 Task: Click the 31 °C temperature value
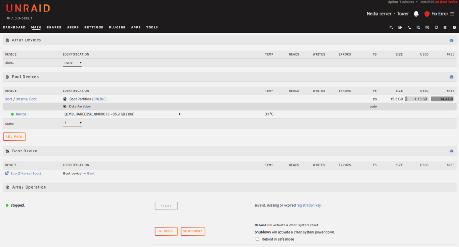click(x=269, y=114)
